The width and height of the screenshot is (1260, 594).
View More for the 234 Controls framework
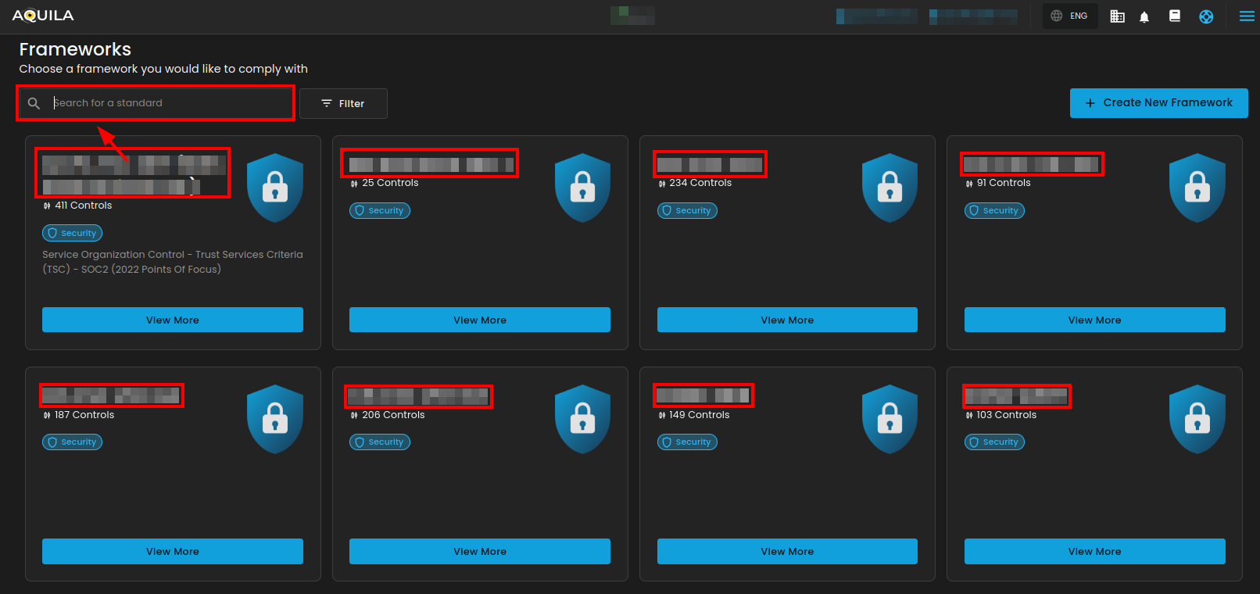[x=787, y=320]
